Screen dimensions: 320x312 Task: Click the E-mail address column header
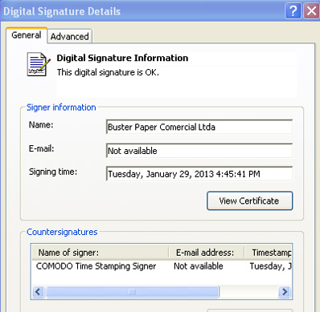207,253
